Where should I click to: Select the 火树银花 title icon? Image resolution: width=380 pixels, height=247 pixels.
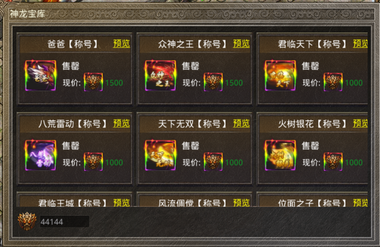pyautogui.click(x=280, y=155)
